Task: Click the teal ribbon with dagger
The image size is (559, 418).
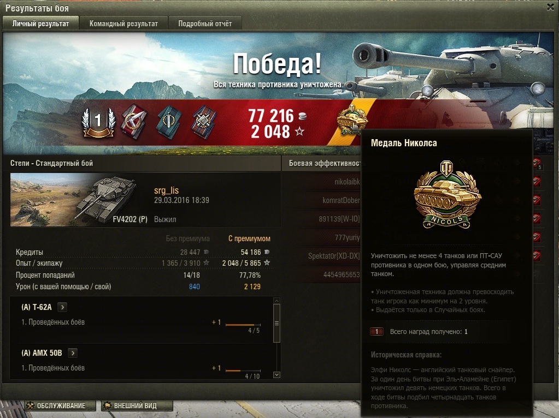Action: [x=169, y=122]
